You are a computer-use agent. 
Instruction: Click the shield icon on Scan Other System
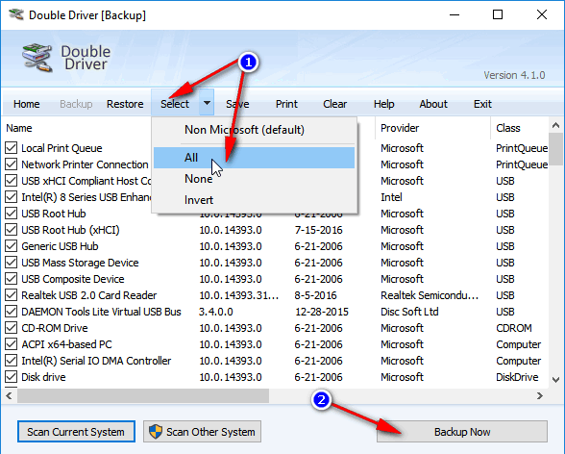156,431
